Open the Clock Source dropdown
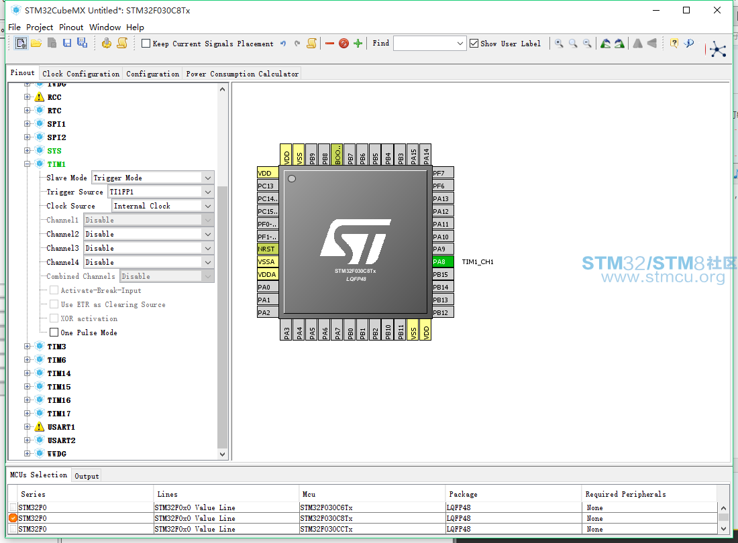The width and height of the screenshot is (738, 543). 163,206
